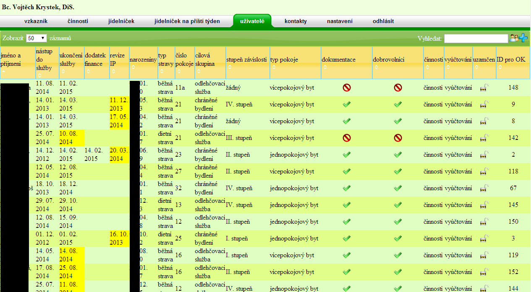Open the nastavení tab

click(x=340, y=21)
